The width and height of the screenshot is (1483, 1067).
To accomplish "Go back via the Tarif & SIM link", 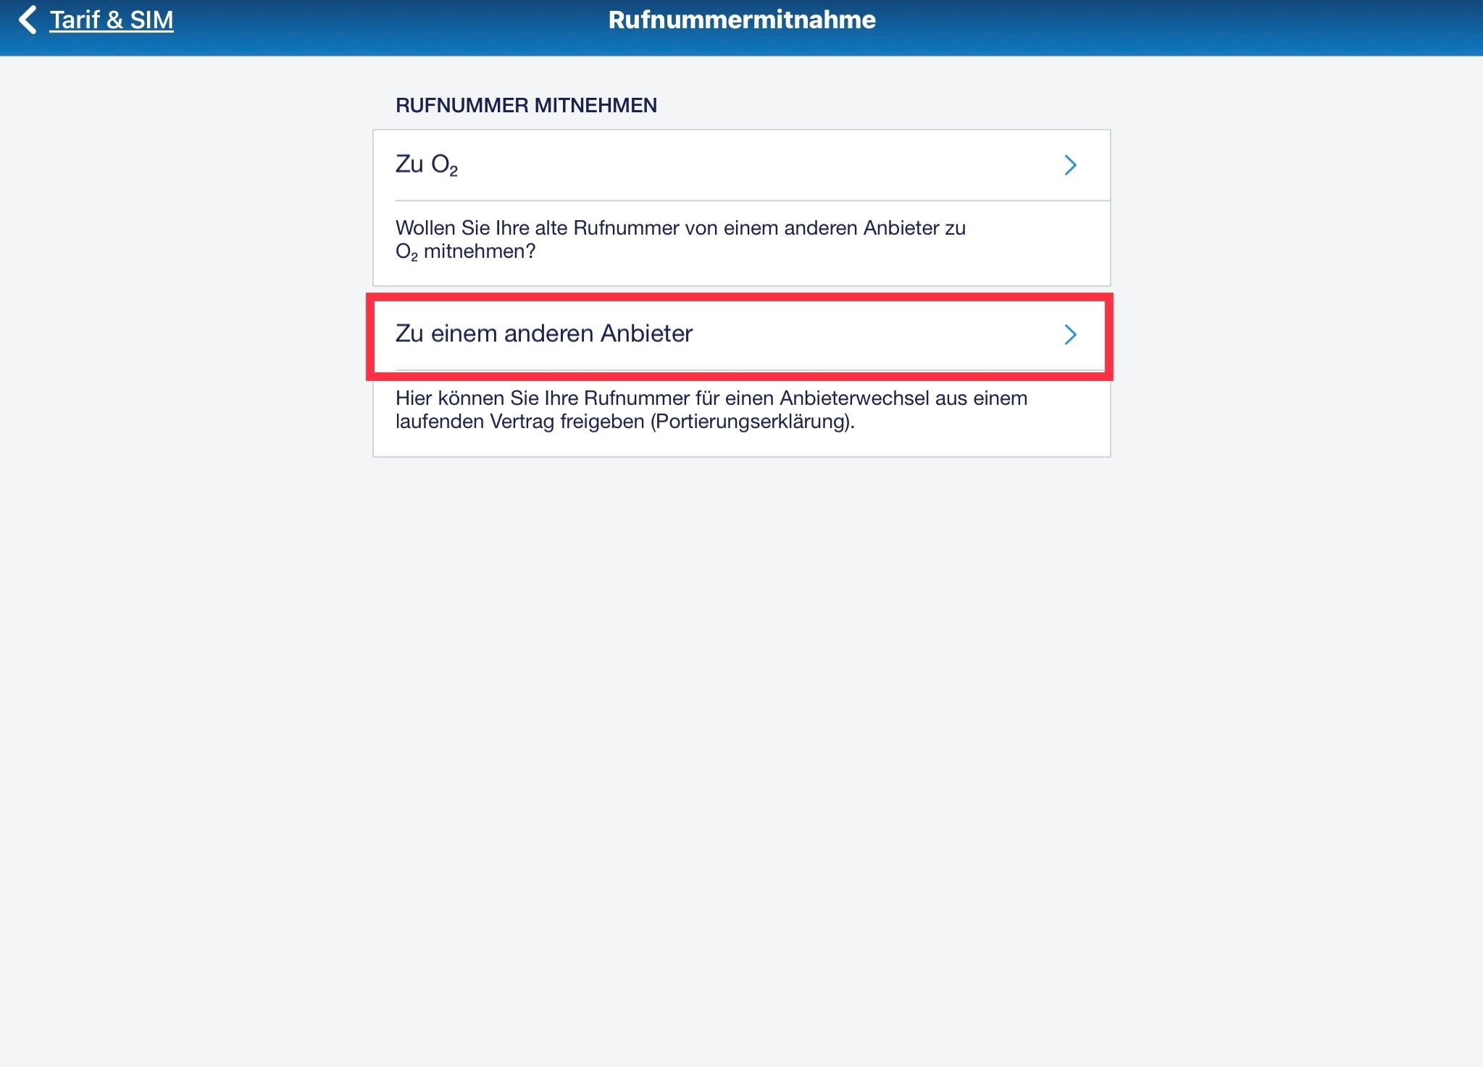I will coord(112,20).
